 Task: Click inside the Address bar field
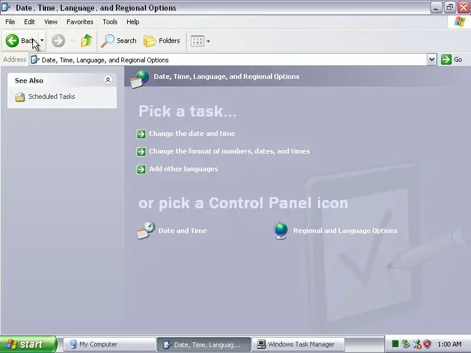pos(228,60)
